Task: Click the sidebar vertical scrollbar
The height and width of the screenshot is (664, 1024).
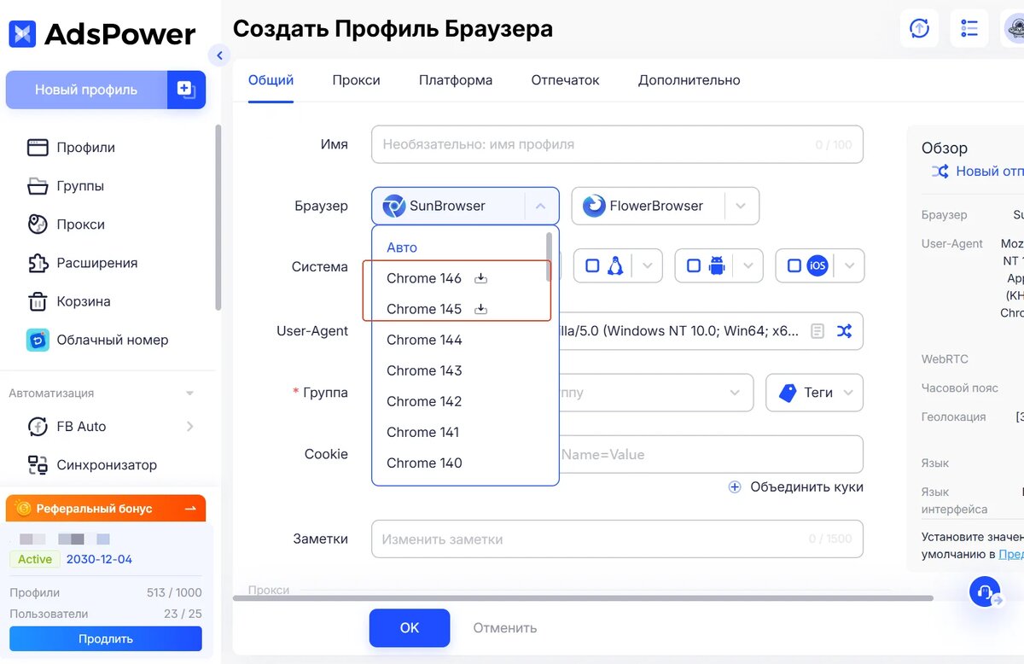Action: pos(218,218)
